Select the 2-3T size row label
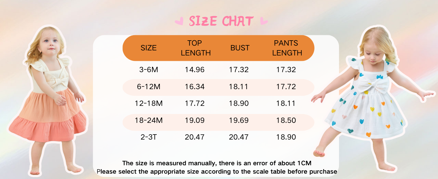 tap(149, 137)
